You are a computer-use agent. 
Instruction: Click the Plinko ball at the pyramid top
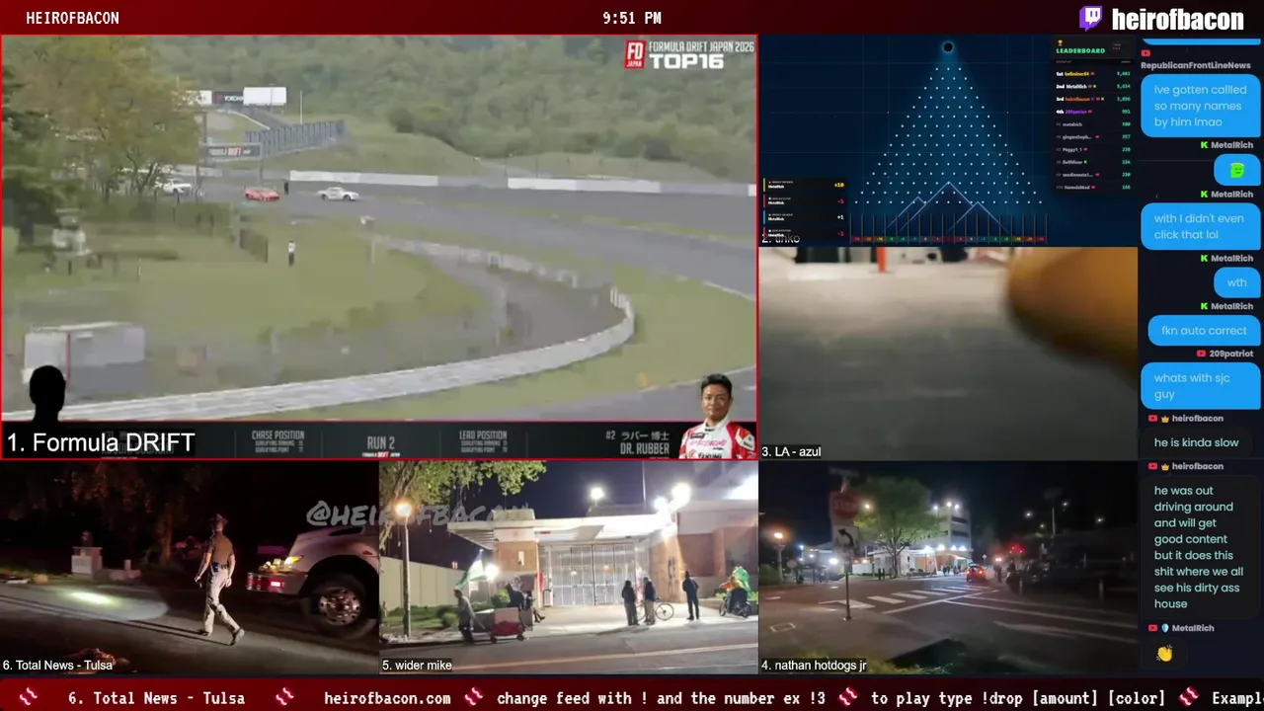click(948, 46)
